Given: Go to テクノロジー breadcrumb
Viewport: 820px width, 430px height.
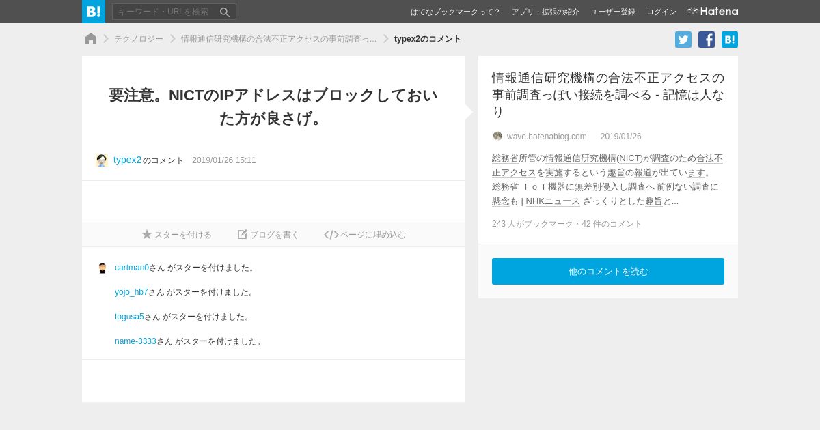Looking at the screenshot, I should 139,39.
